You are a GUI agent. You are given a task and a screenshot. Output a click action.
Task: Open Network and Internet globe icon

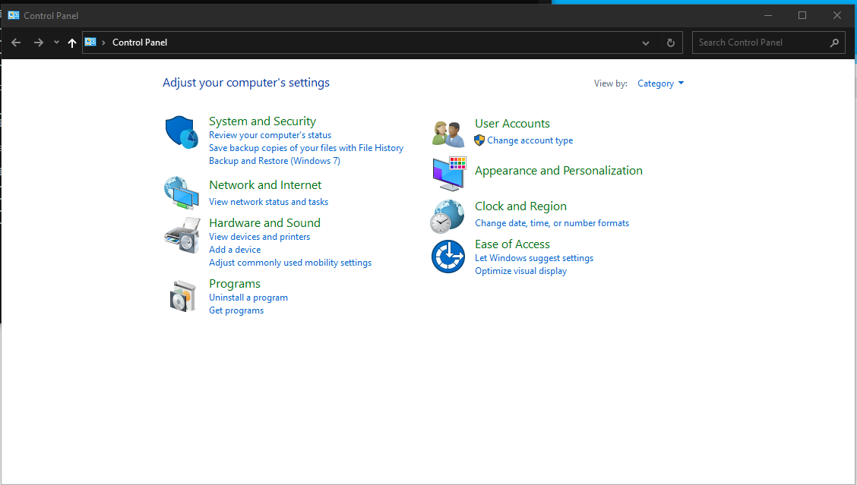pos(182,192)
